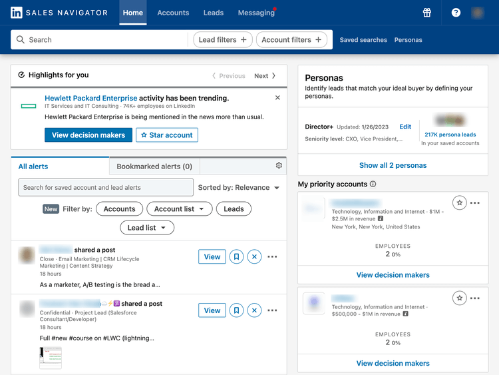
Task: Star the $500,000 - $1M revenue account
Action: [460, 298]
